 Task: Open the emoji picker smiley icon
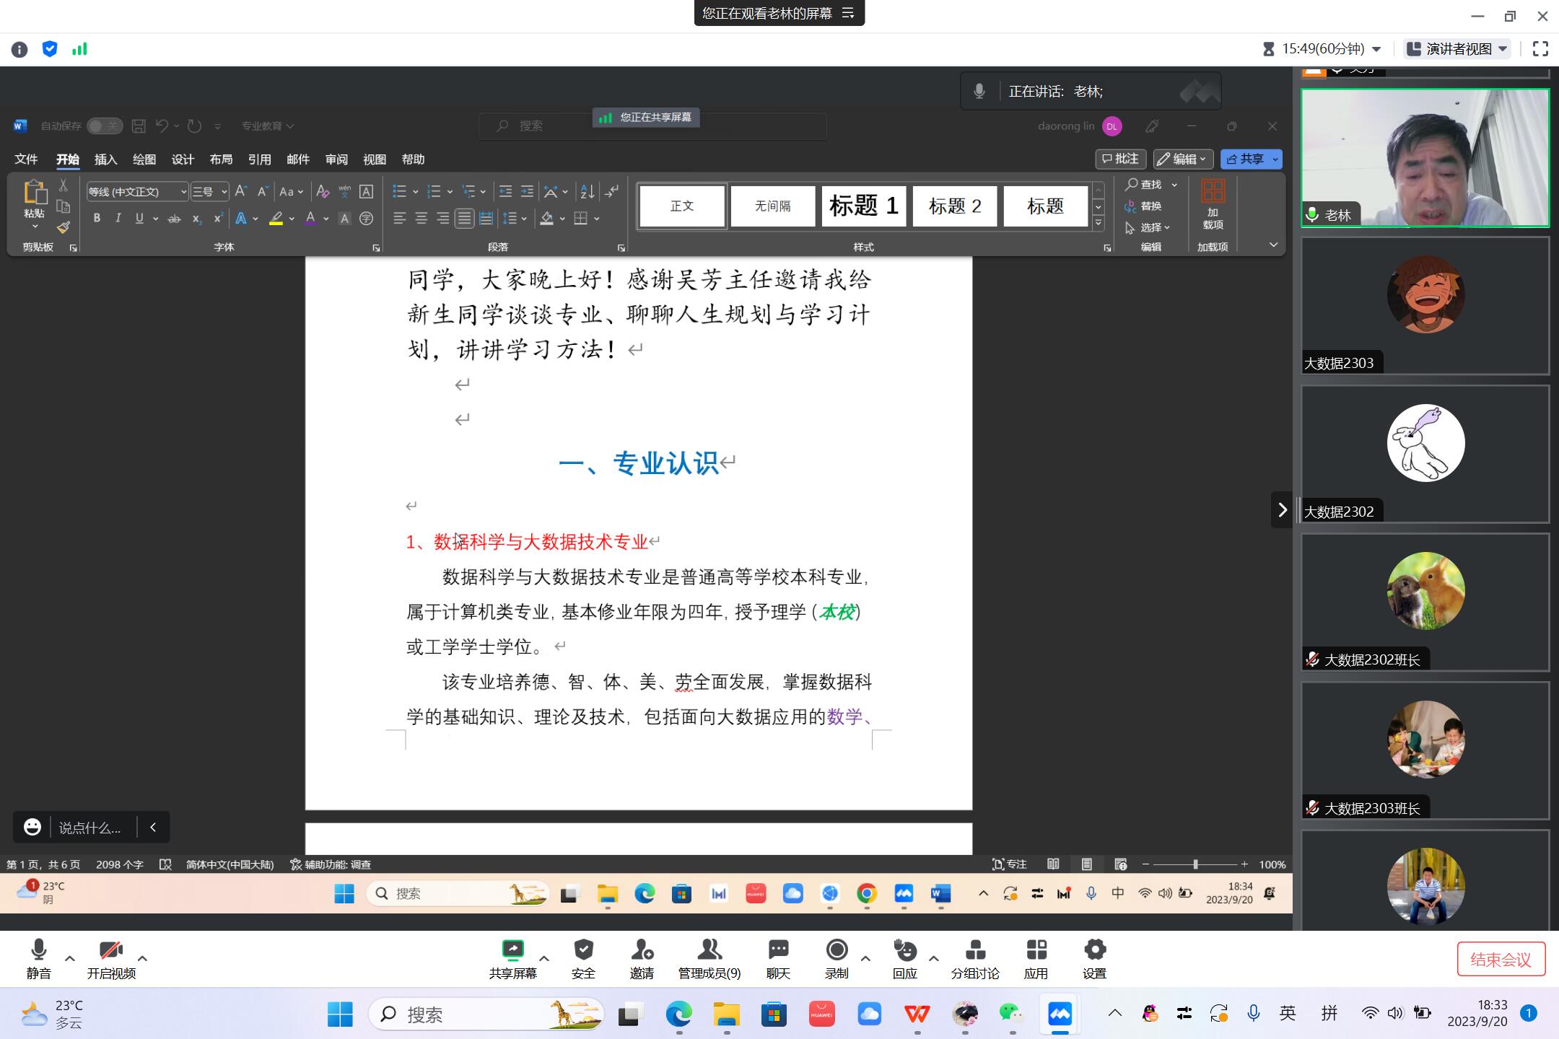pyautogui.click(x=32, y=827)
